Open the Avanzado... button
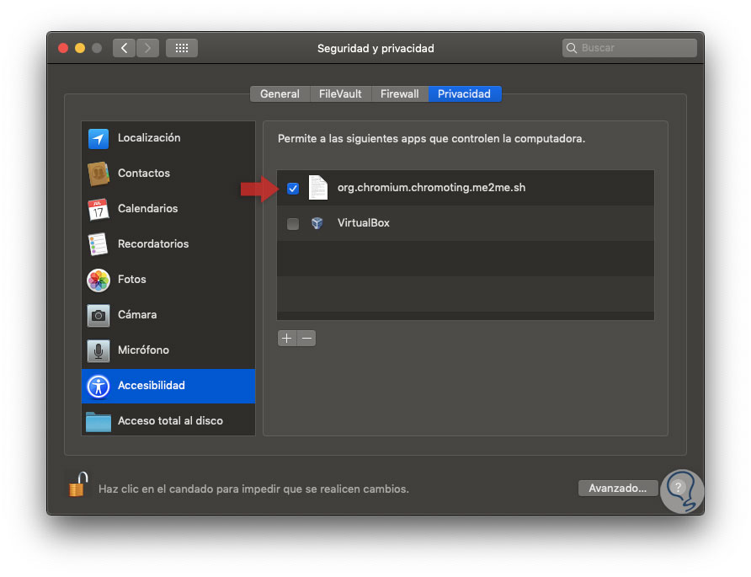This screenshot has height=577, width=751. click(x=617, y=488)
